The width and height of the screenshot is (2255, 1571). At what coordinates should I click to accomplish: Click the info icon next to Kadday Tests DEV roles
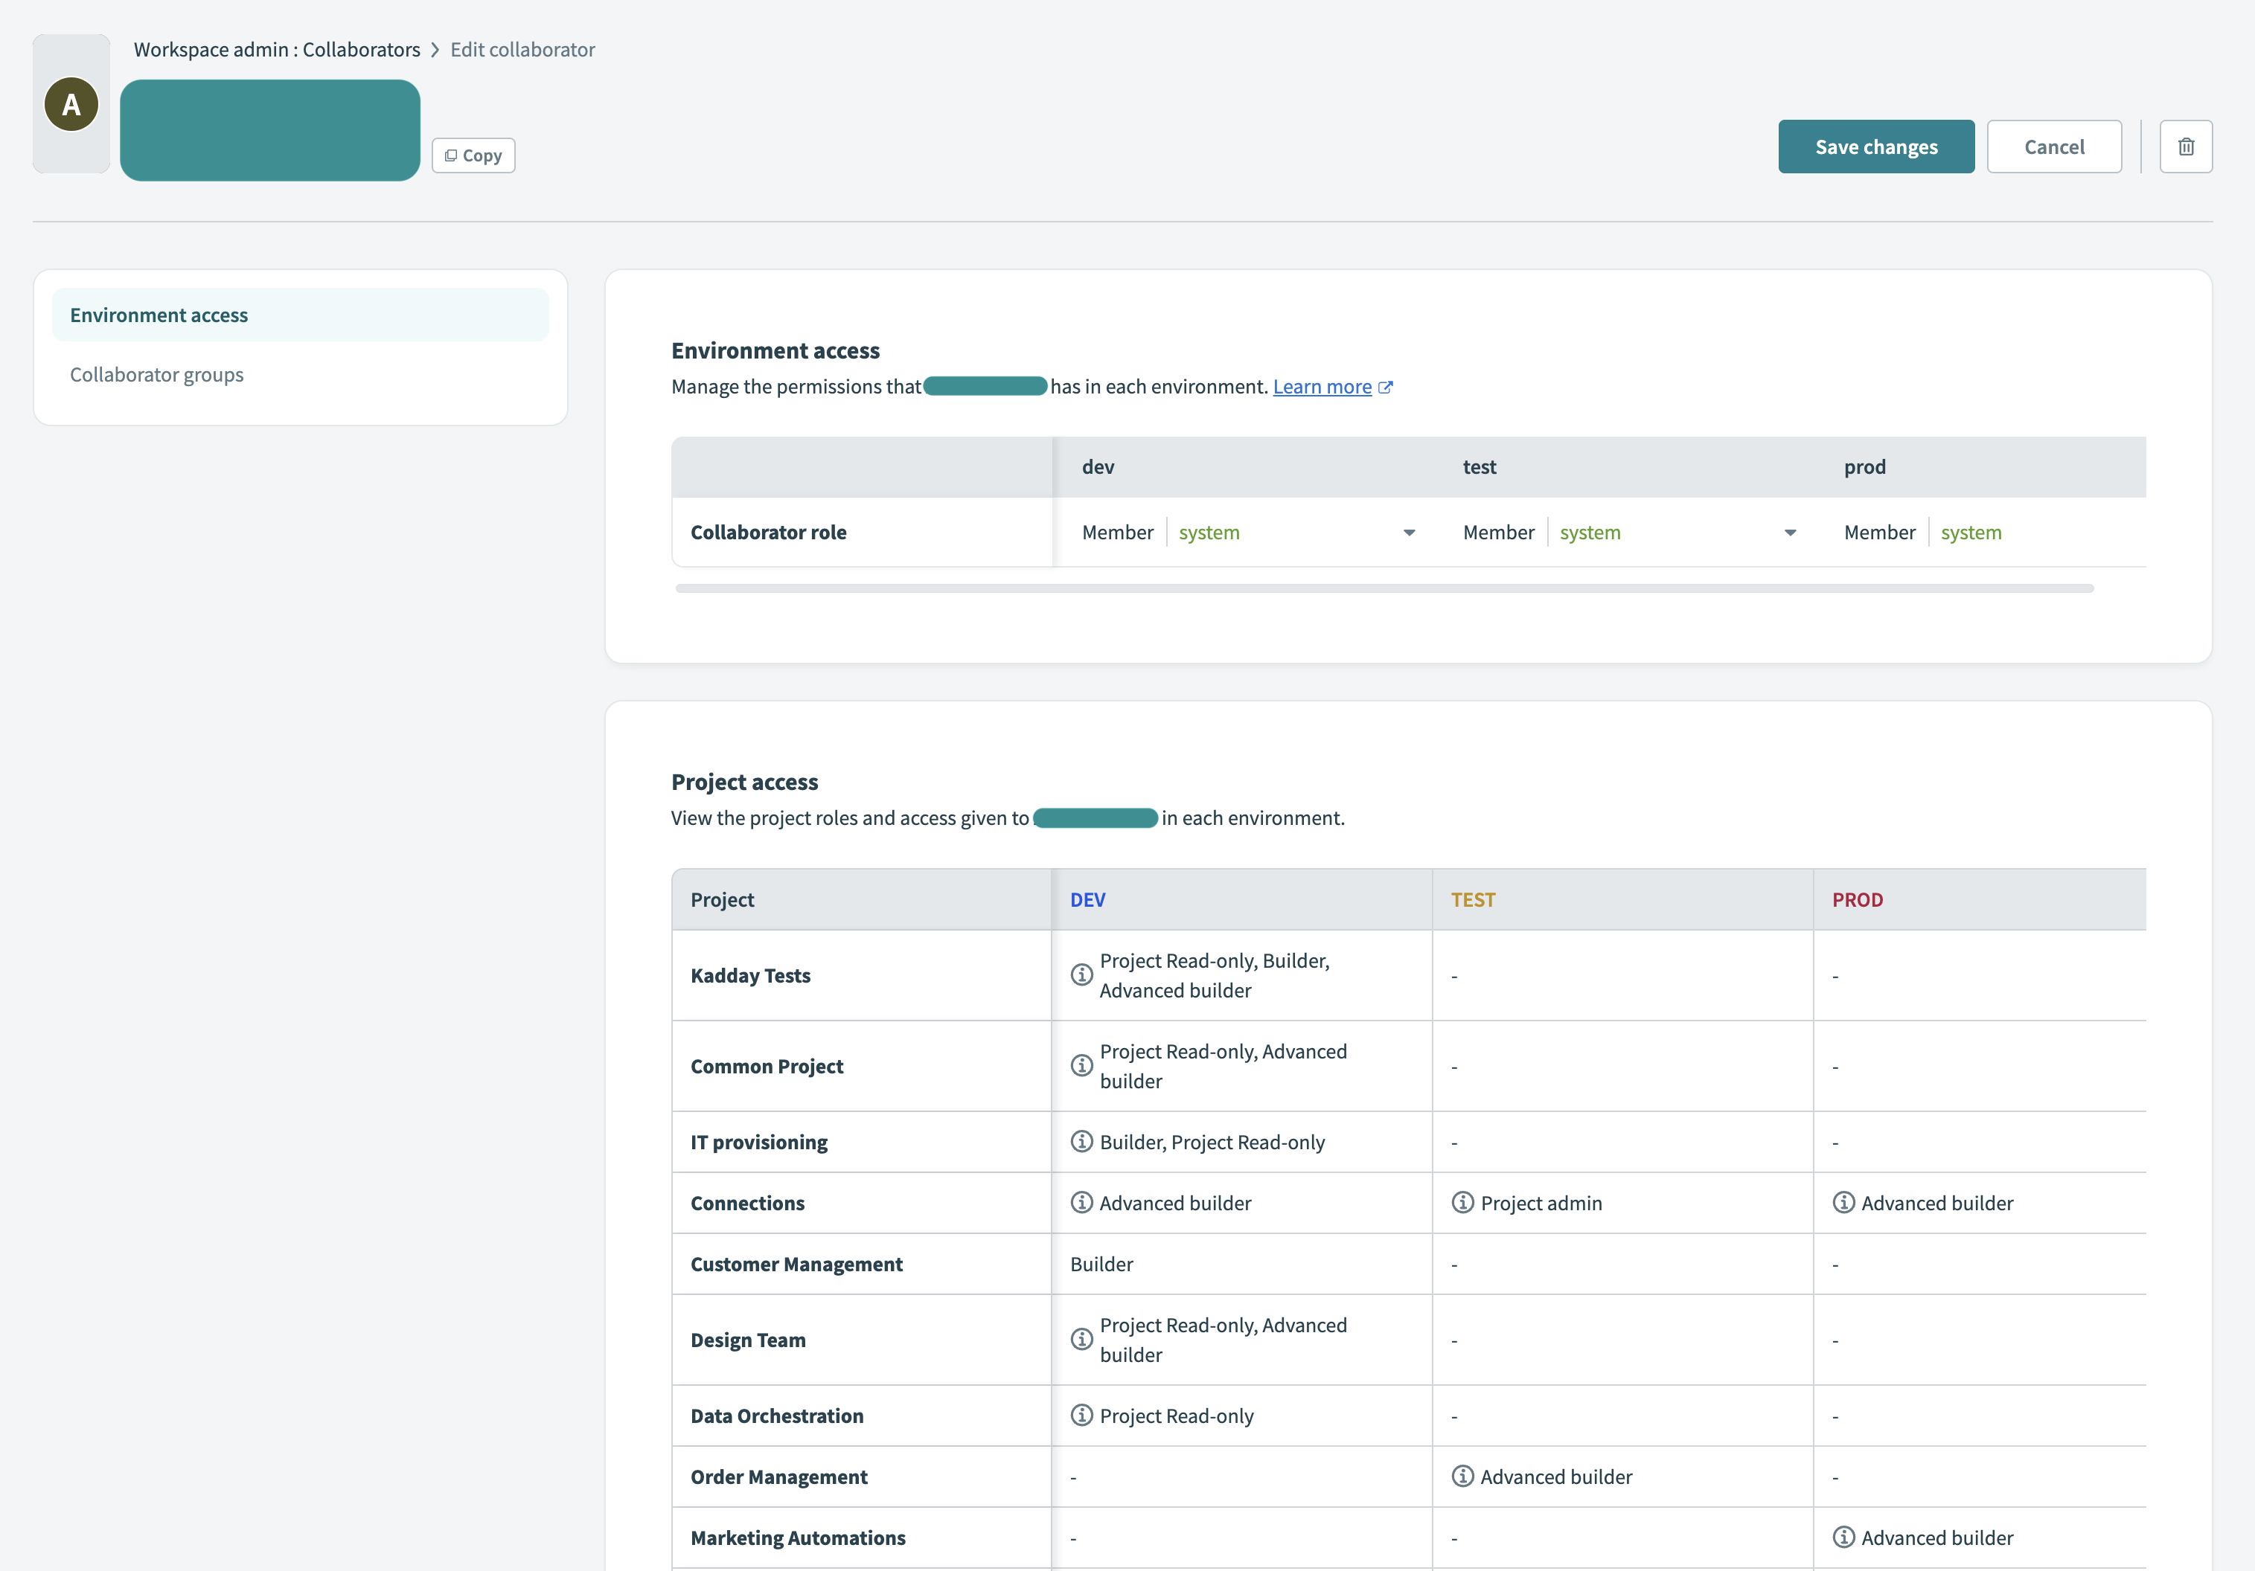coord(1082,975)
